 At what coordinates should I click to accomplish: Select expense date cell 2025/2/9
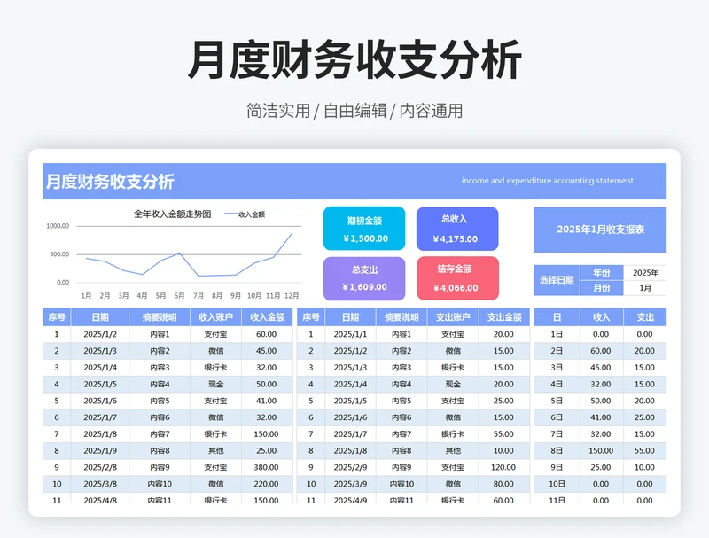350,467
